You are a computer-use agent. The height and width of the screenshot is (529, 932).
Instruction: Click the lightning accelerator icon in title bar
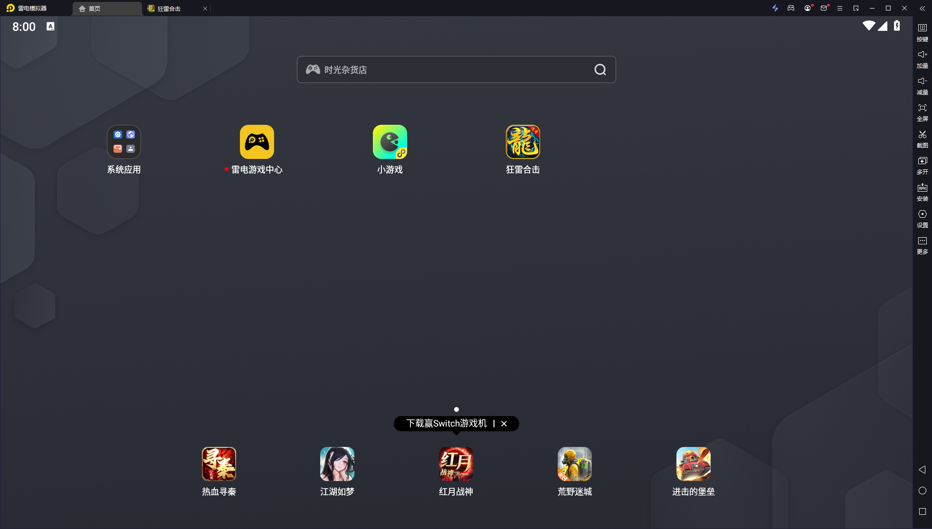(775, 8)
